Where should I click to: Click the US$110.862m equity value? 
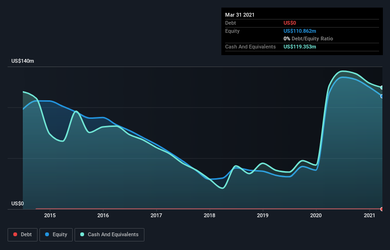coord(300,31)
